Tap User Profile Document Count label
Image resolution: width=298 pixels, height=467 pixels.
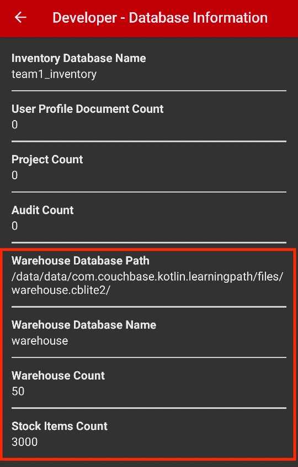click(88, 109)
